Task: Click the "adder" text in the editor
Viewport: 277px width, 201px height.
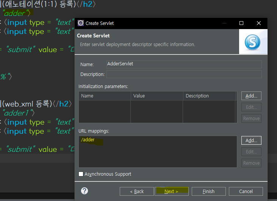Action: (x=16, y=13)
